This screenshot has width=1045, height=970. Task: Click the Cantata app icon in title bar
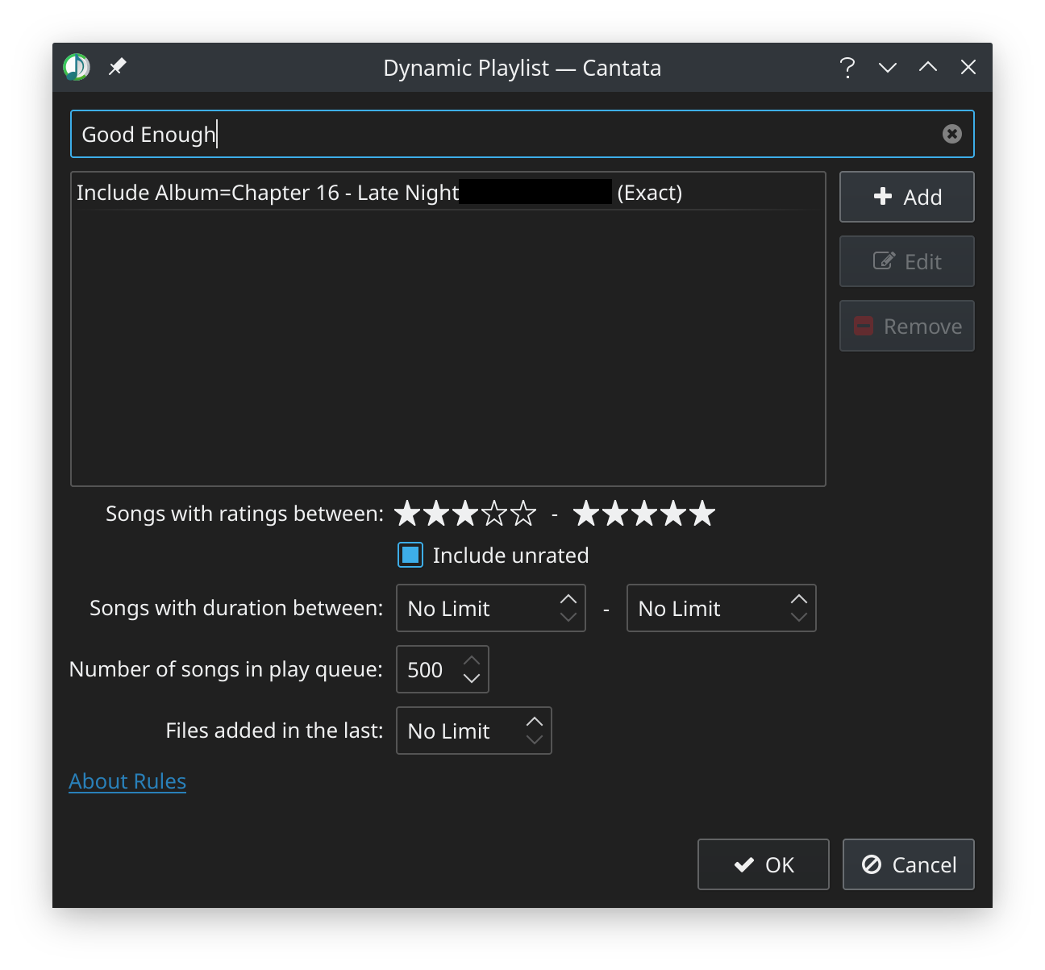coord(77,67)
